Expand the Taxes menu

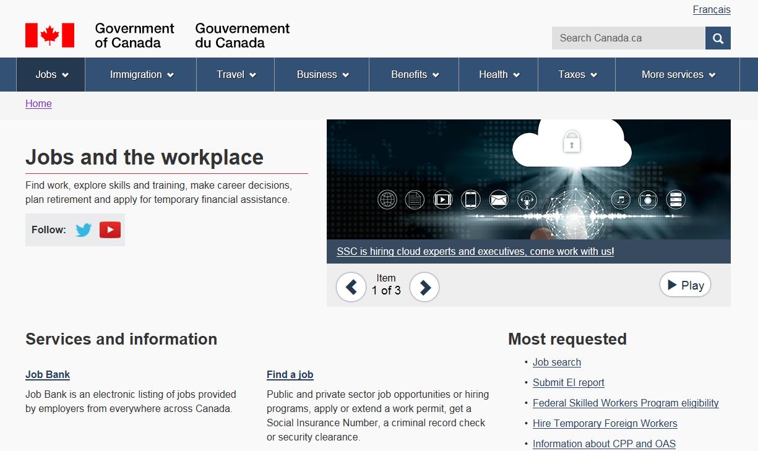click(x=577, y=74)
